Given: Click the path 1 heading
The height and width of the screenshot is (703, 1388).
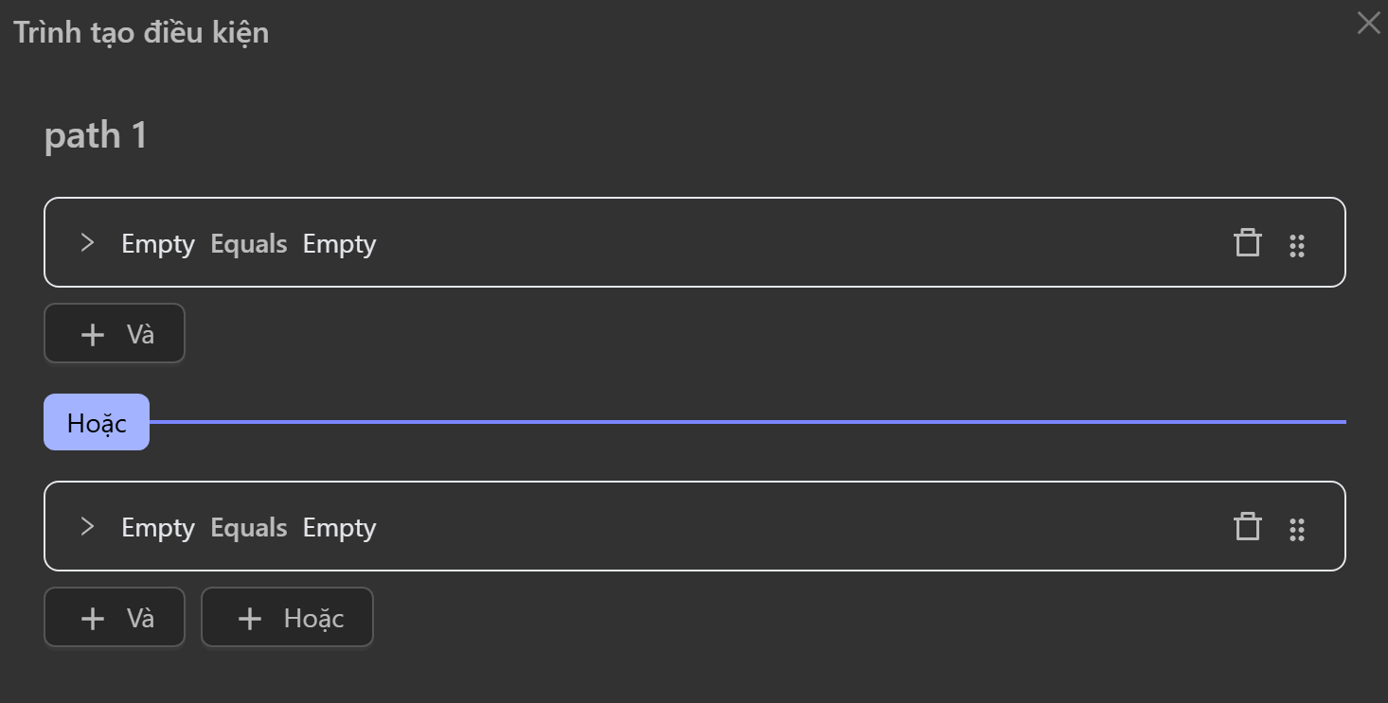Looking at the screenshot, I should point(96,135).
